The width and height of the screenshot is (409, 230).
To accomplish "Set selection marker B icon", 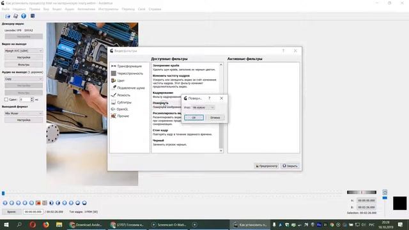I will click(45, 203).
